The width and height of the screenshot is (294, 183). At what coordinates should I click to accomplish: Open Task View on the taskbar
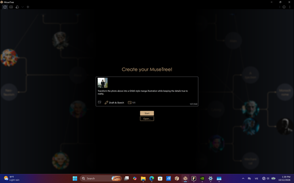coord(127,178)
